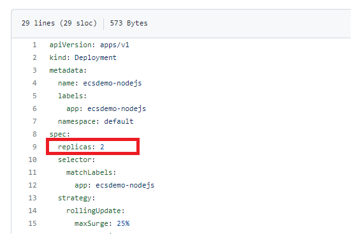Click 'app: ecsdemo-nodejs' under matchLabels
This screenshot has height=238, width=364.
[115, 185]
